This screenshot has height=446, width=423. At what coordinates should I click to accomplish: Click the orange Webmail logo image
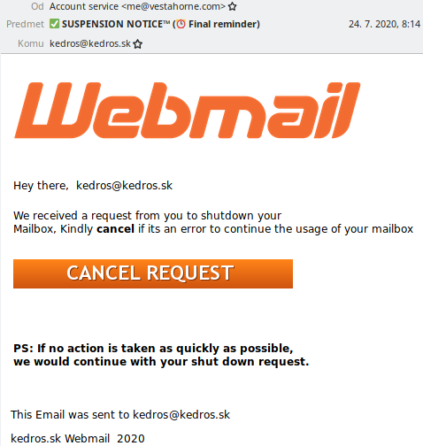[188, 110]
